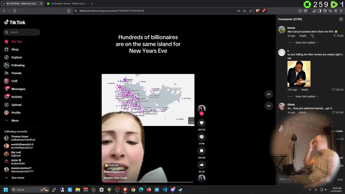Go to the previous video arrow
This screenshot has height=194, width=345.
pos(269,94)
